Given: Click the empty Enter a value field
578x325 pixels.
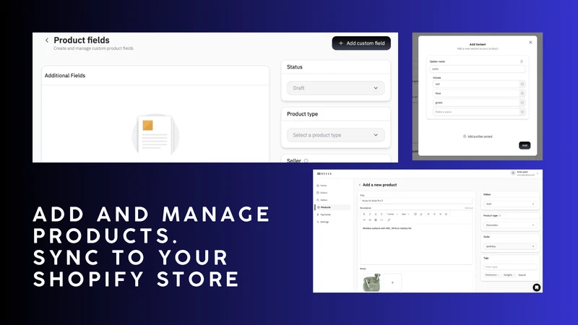Looking at the screenshot, I should [x=475, y=112].
